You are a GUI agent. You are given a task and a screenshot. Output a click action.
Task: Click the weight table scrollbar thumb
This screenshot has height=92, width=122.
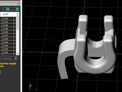pyautogui.click(x=18, y=22)
